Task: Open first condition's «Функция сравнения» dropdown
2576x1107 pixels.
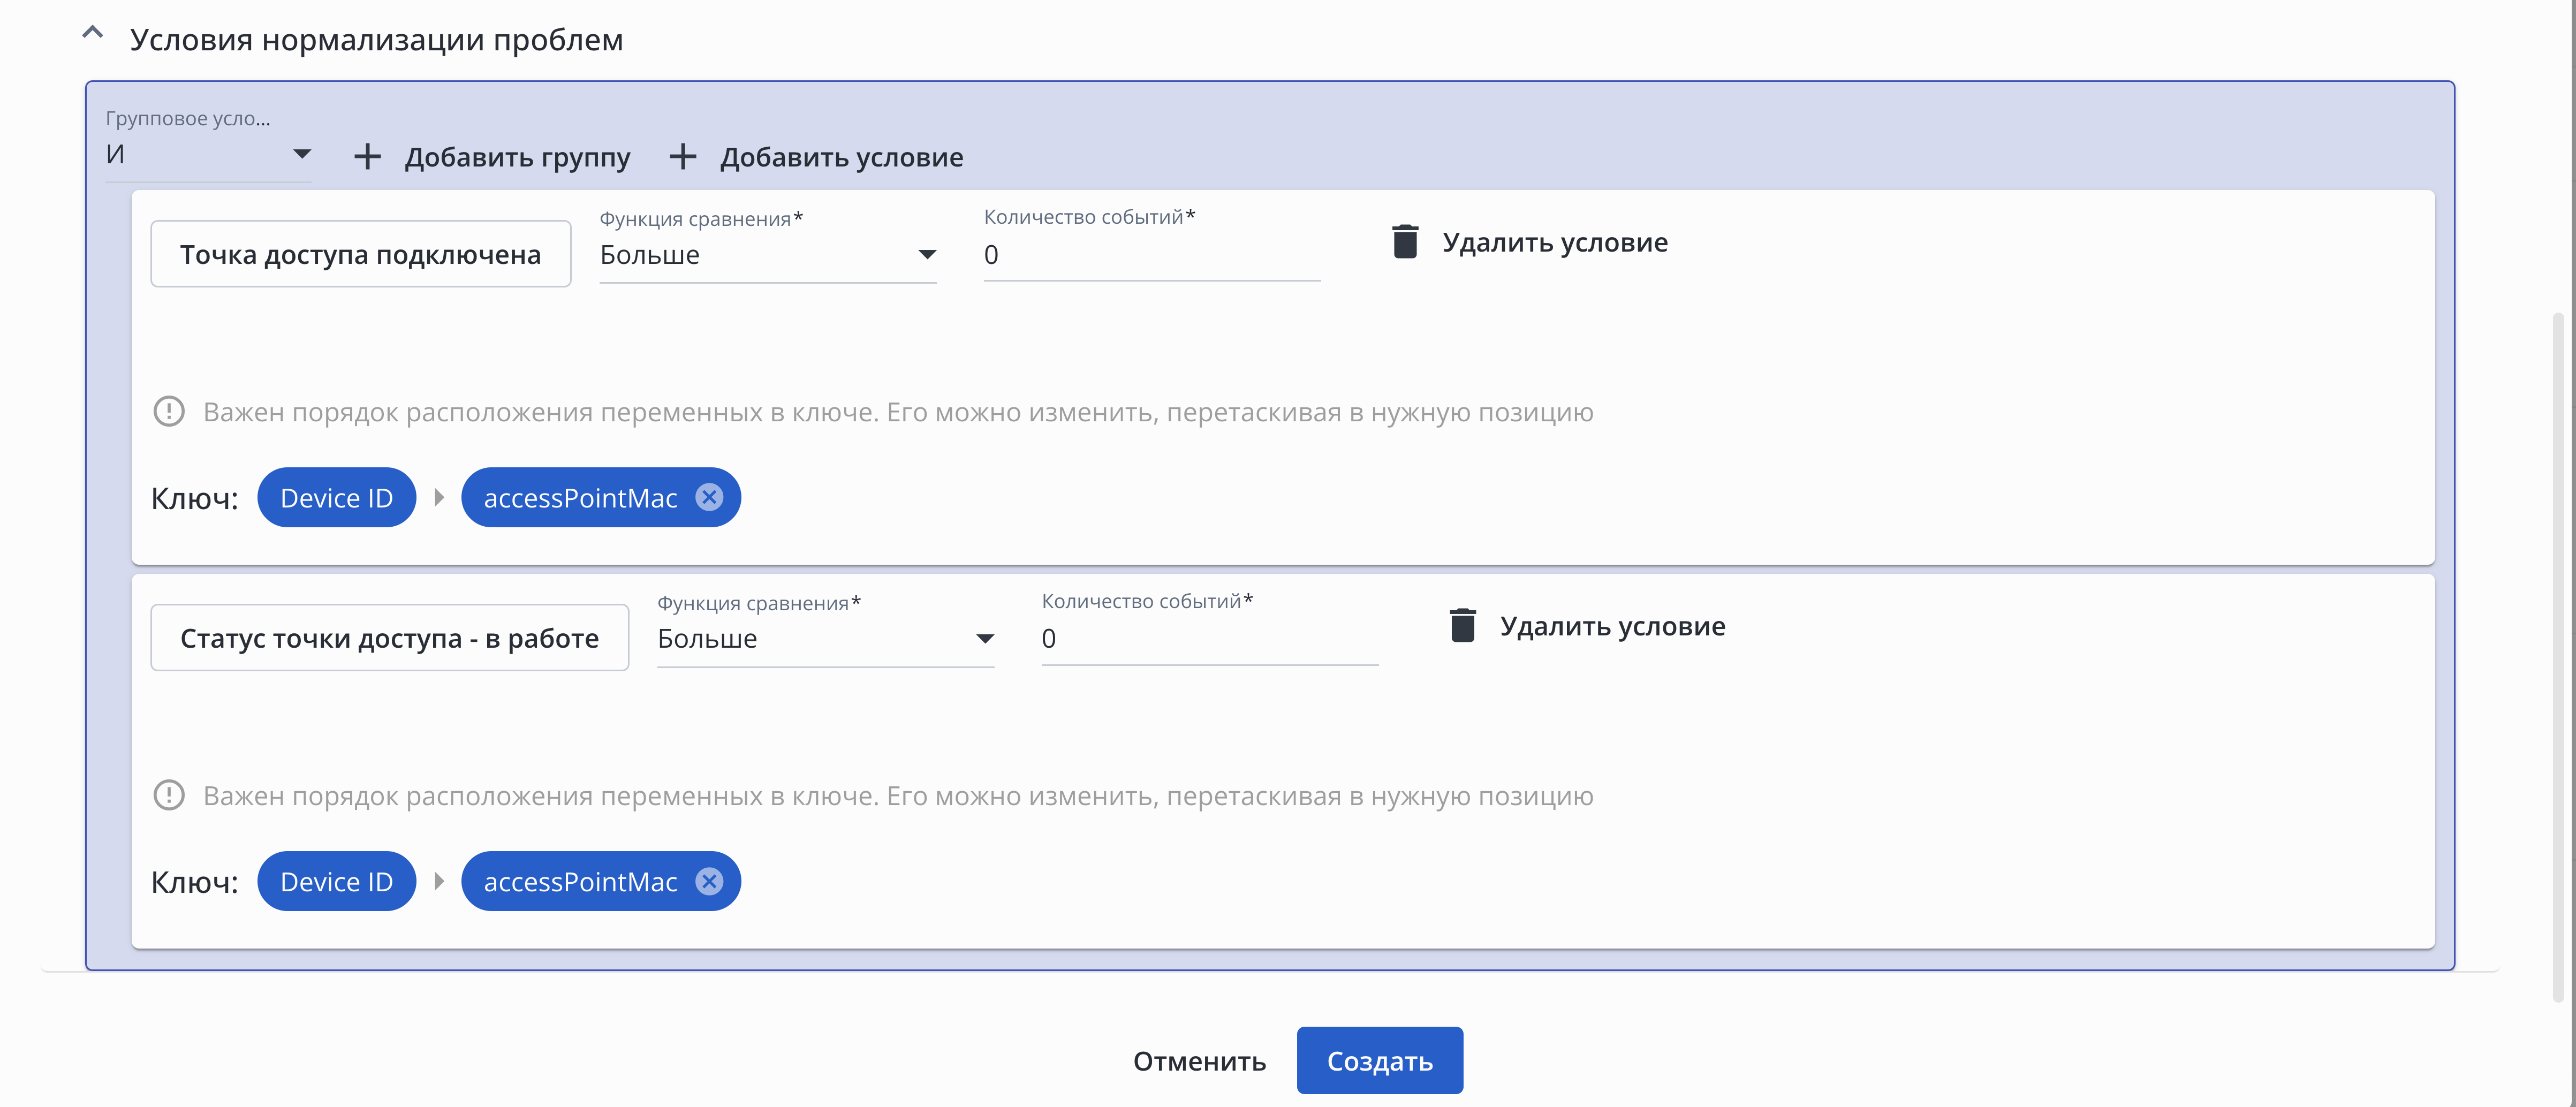Action: click(767, 255)
